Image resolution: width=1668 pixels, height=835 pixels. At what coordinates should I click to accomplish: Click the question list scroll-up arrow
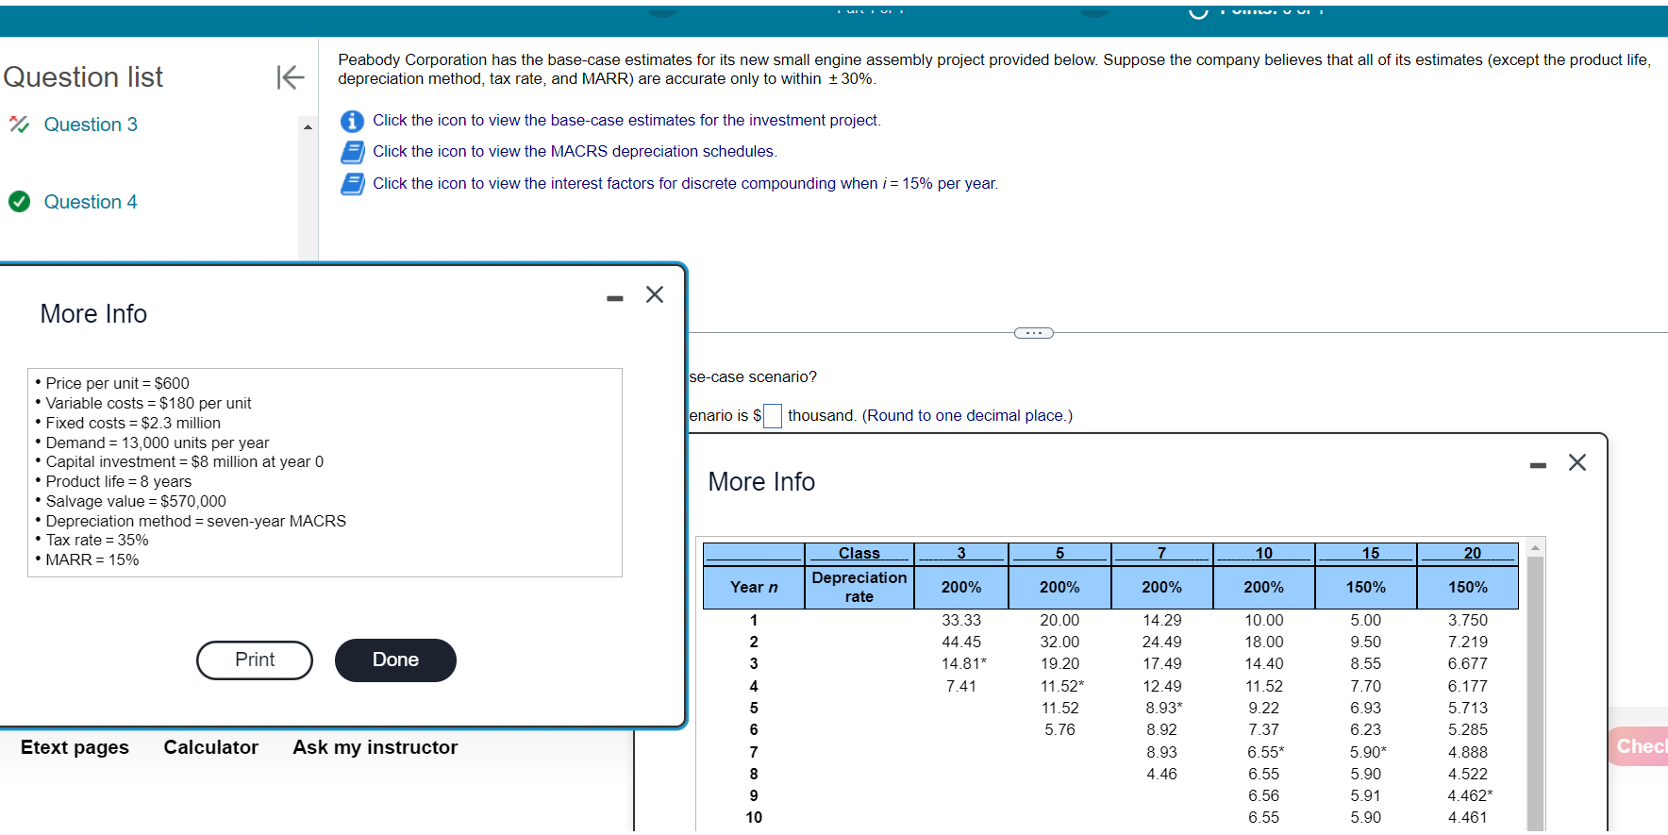[x=308, y=126]
